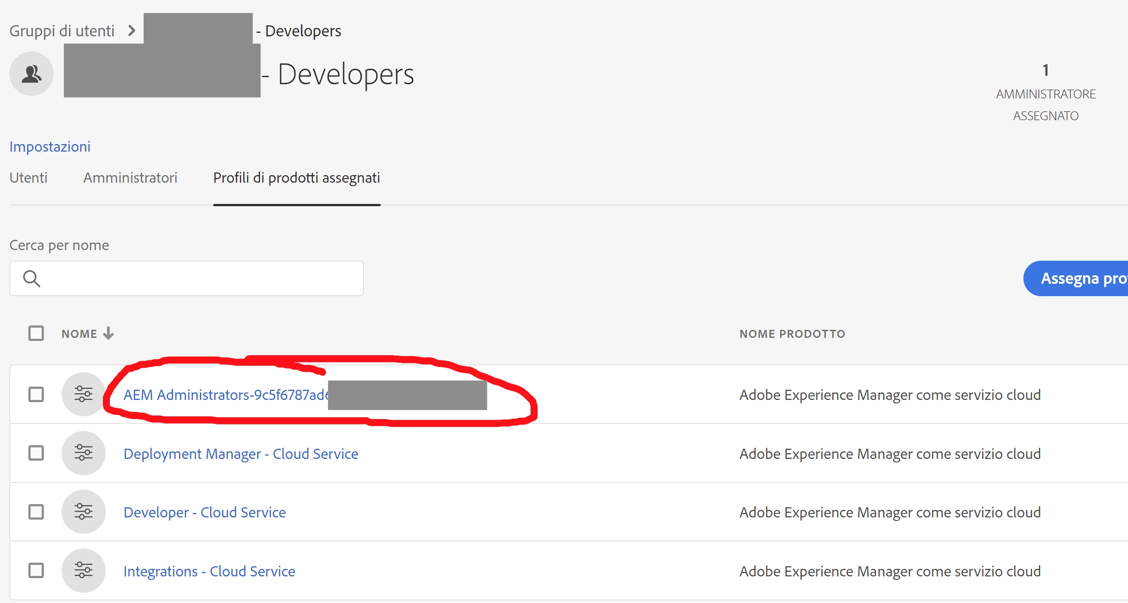Sort by the NOME PRODOTTO column header
Viewport: 1128px width, 603px height.
click(792, 334)
